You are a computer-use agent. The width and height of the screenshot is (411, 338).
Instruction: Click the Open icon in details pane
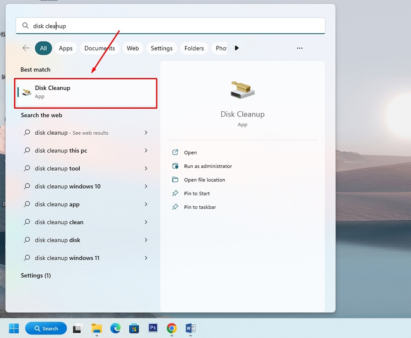175,152
